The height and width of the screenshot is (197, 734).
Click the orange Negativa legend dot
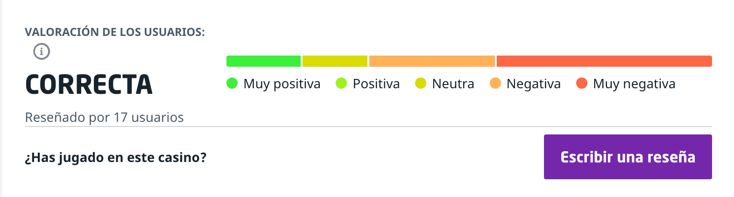point(495,83)
